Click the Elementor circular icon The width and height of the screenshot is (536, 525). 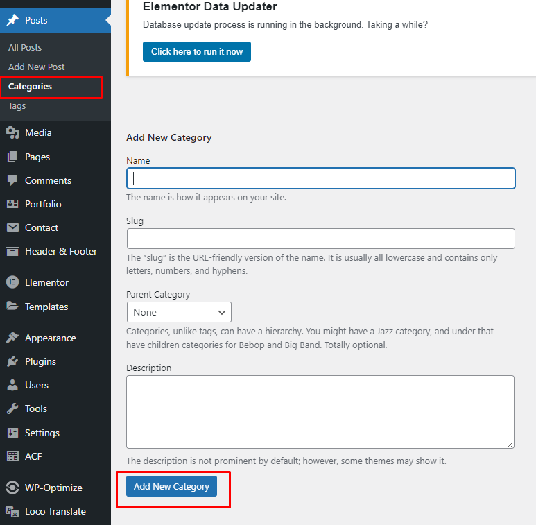12,282
